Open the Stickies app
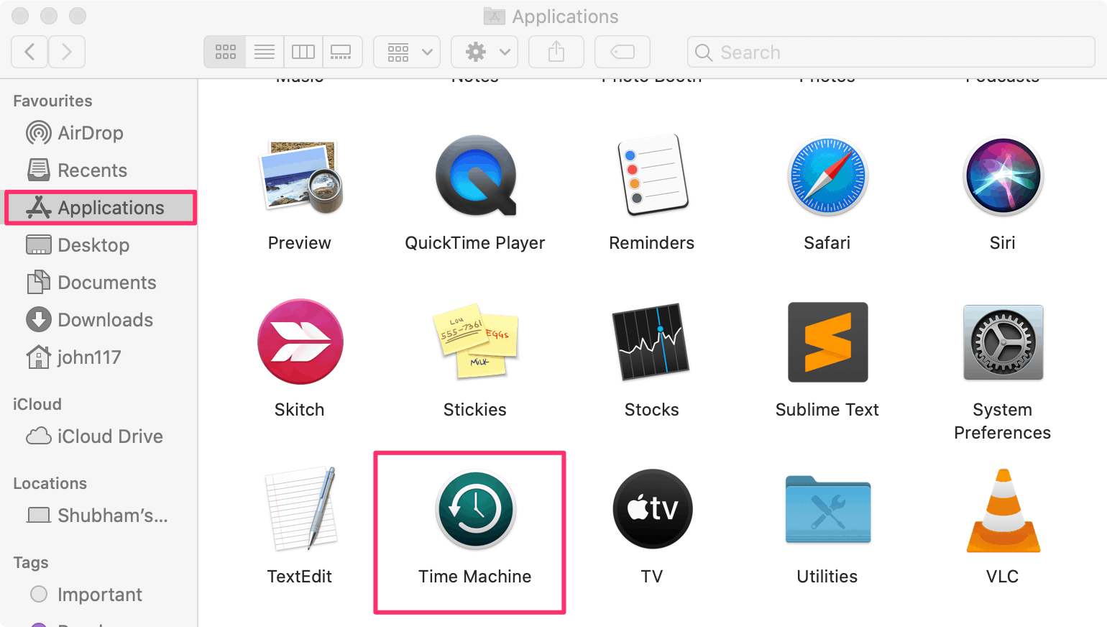 [x=474, y=342]
